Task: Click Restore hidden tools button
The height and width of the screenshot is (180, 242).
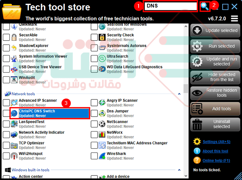Action: point(215,93)
